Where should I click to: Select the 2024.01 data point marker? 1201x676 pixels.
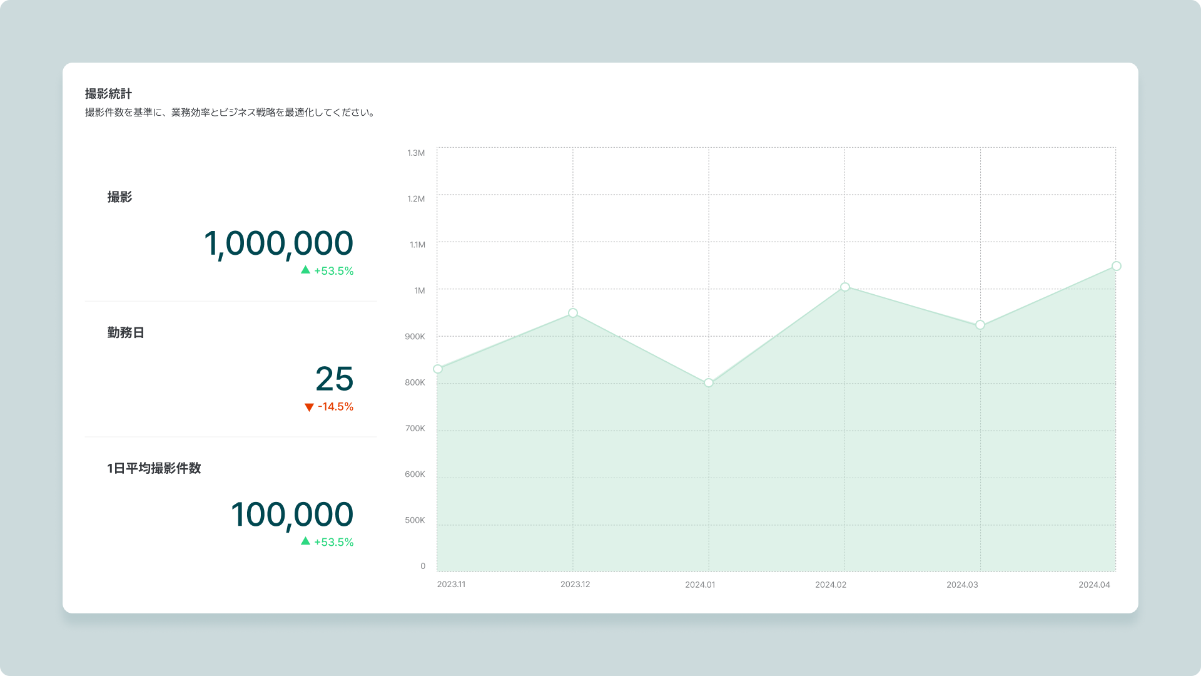point(709,383)
